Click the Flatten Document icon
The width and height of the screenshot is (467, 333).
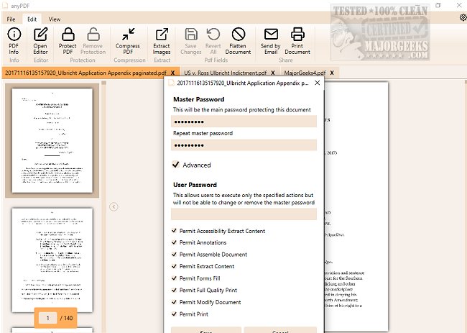[239, 34]
